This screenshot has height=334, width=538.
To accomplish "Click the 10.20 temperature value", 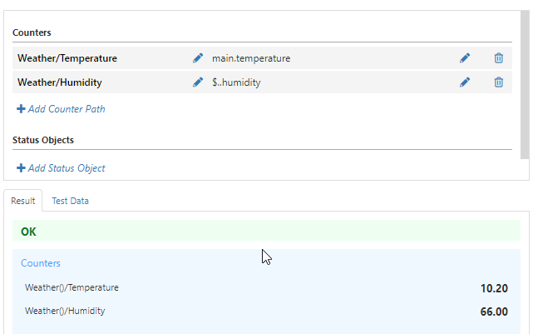I will pos(494,288).
